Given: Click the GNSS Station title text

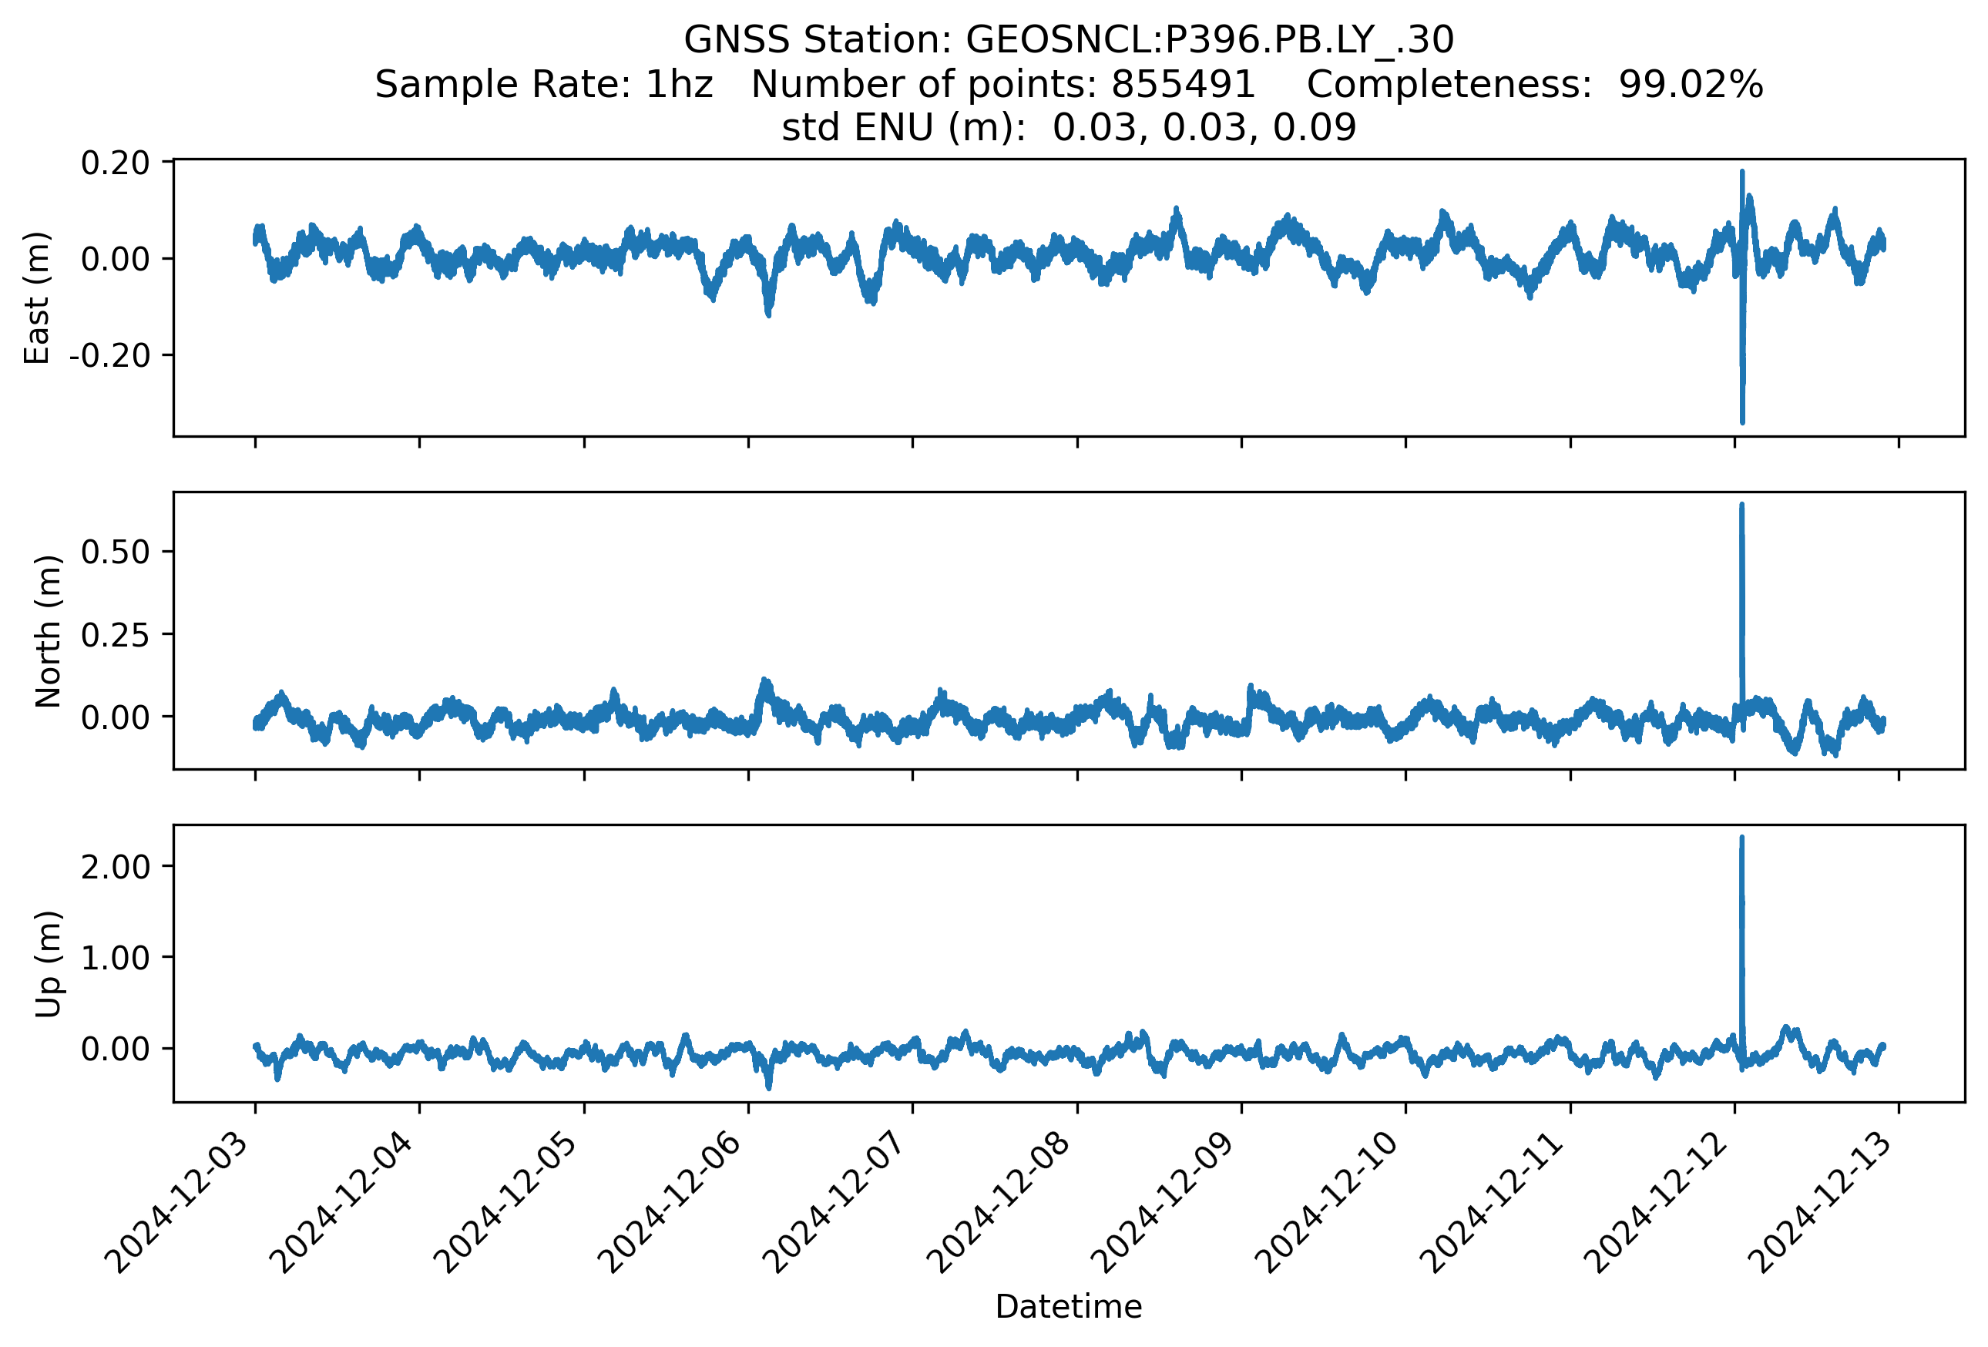Looking at the screenshot, I should point(1069,40).
